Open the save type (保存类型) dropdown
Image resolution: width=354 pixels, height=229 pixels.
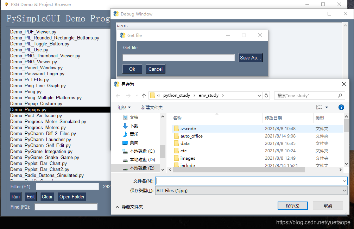pos(344,191)
